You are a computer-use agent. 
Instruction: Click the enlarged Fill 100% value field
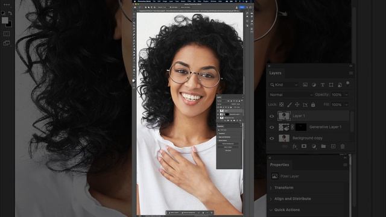(x=337, y=105)
